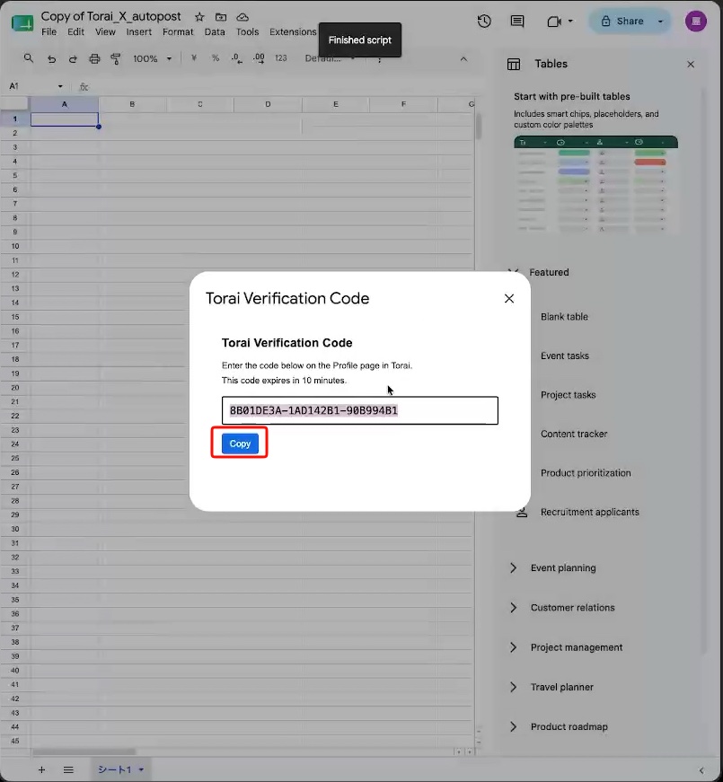This screenshot has height=782, width=723.
Task: Open the Tools menu
Action: pyautogui.click(x=247, y=32)
